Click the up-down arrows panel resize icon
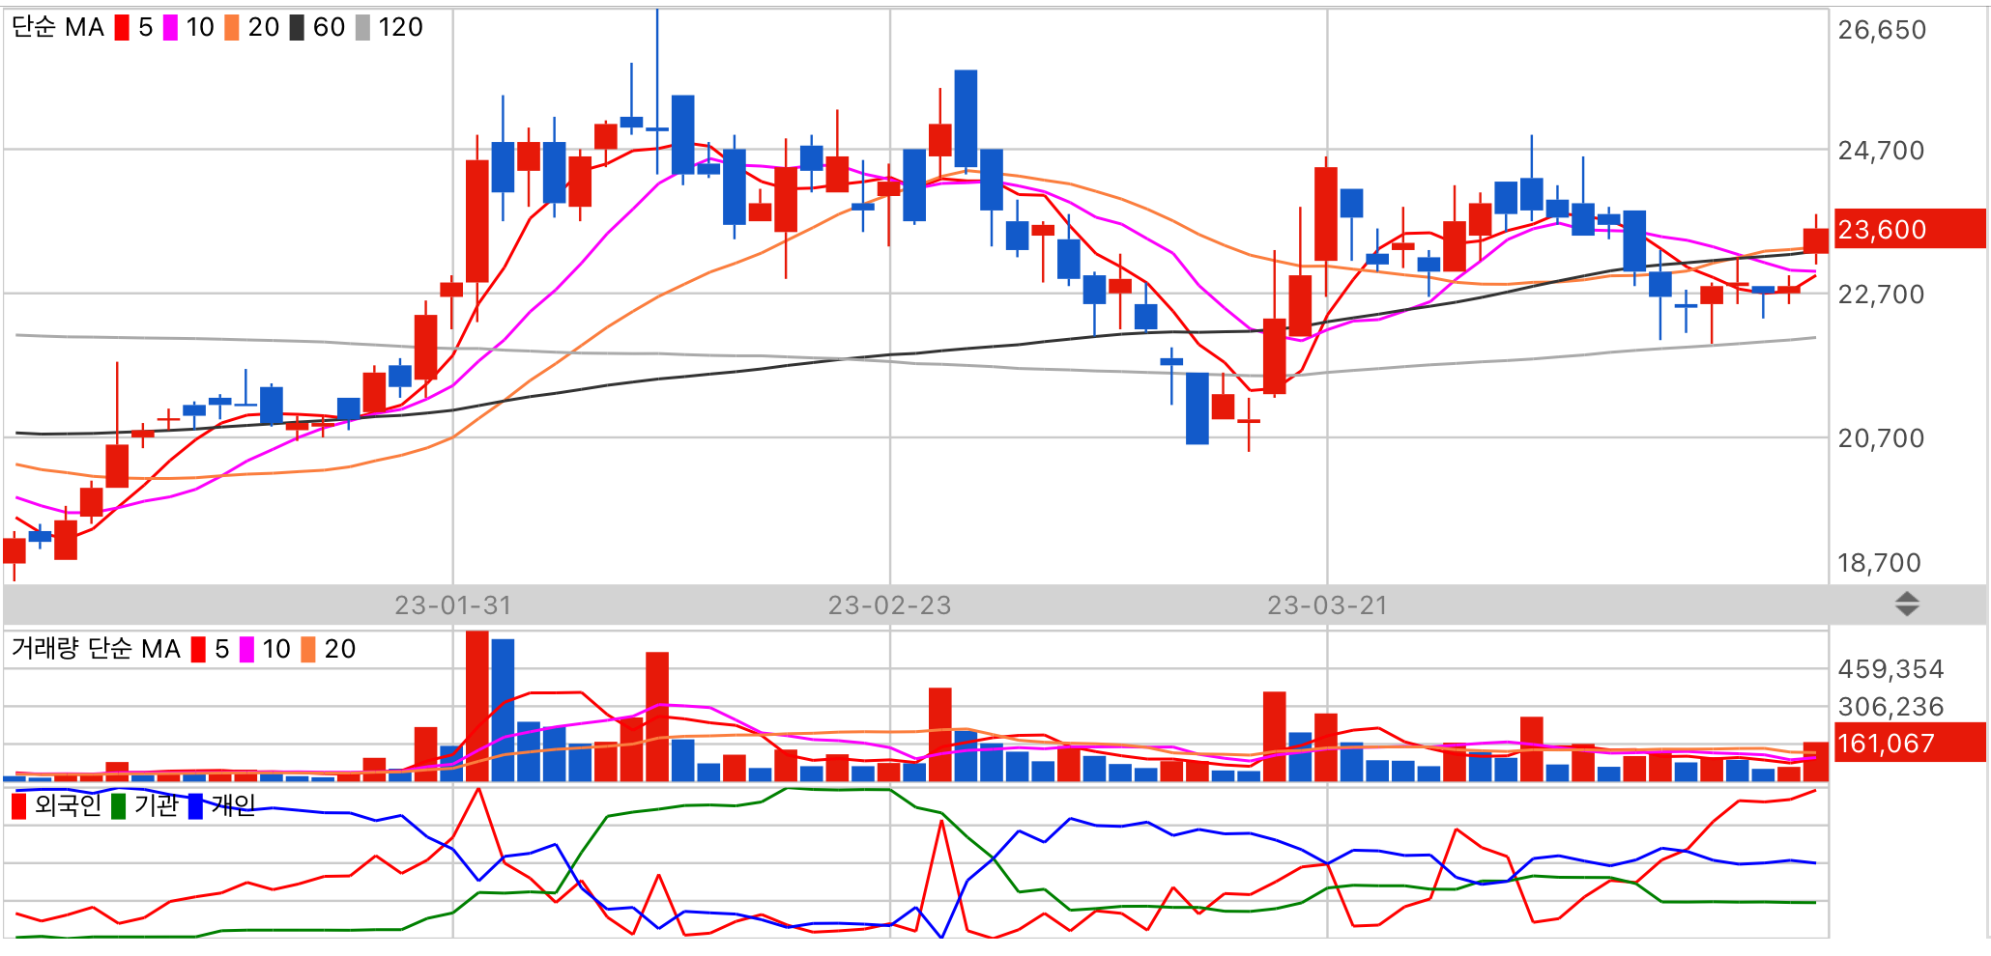The image size is (1991, 956). tap(1907, 605)
